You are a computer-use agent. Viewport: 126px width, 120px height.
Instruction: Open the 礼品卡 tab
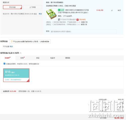point(53,58)
